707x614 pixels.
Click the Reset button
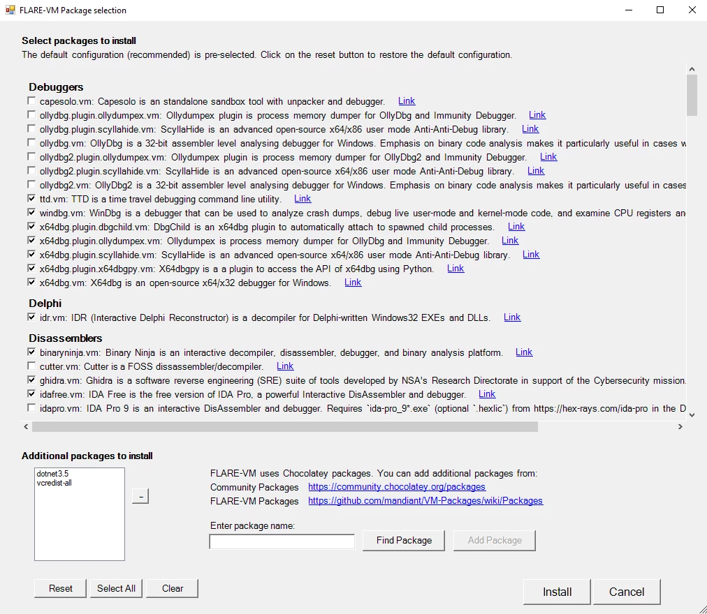tap(60, 588)
